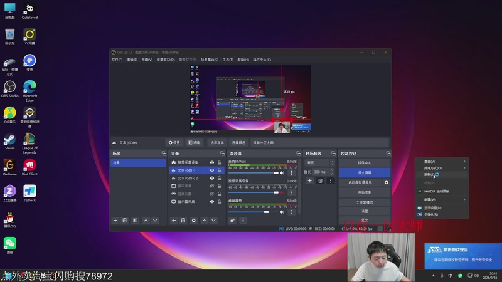Toggle the lock on 显示器采集 source
The width and height of the screenshot is (502, 282).
[x=219, y=201]
